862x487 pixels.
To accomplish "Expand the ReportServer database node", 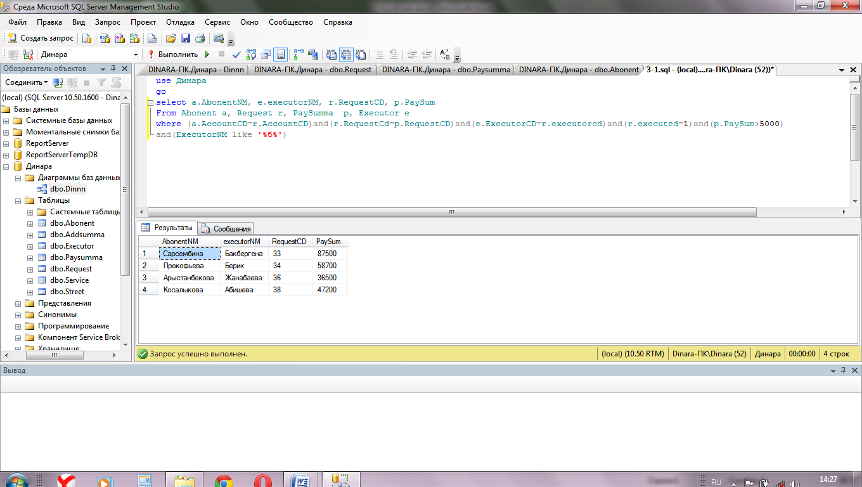I will [x=6, y=143].
